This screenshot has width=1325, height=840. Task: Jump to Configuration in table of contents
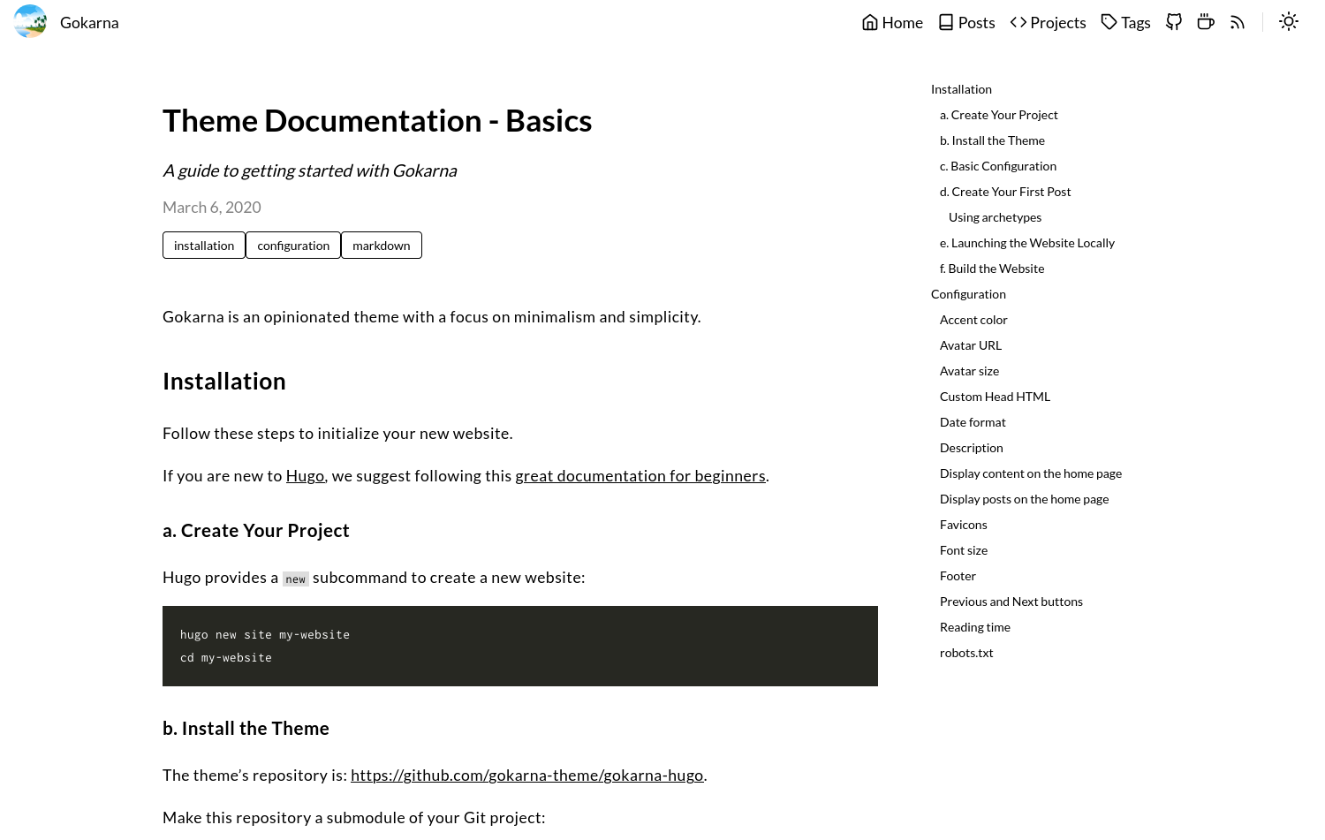[x=968, y=294]
